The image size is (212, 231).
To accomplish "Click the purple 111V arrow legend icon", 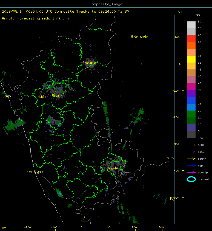I will [191, 152].
